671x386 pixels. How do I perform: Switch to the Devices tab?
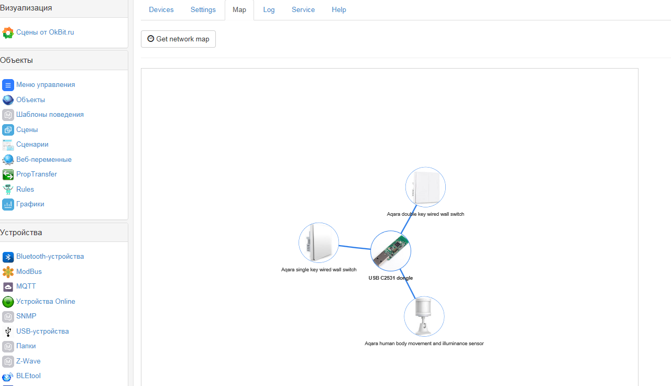point(161,10)
